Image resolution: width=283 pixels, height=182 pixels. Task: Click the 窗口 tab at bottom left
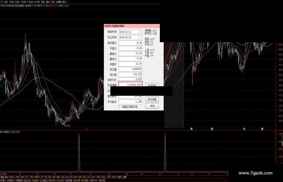(x=7, y=177)
